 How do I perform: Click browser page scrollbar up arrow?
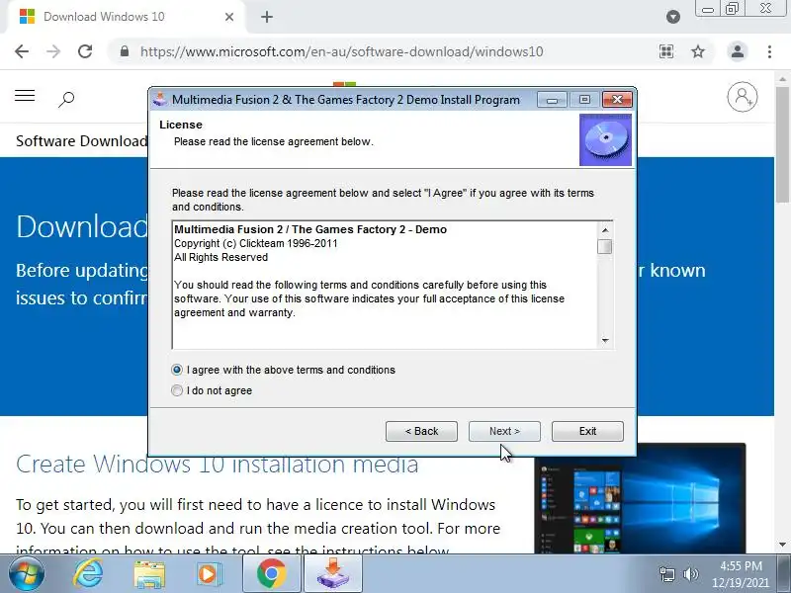tap(782, 79)
